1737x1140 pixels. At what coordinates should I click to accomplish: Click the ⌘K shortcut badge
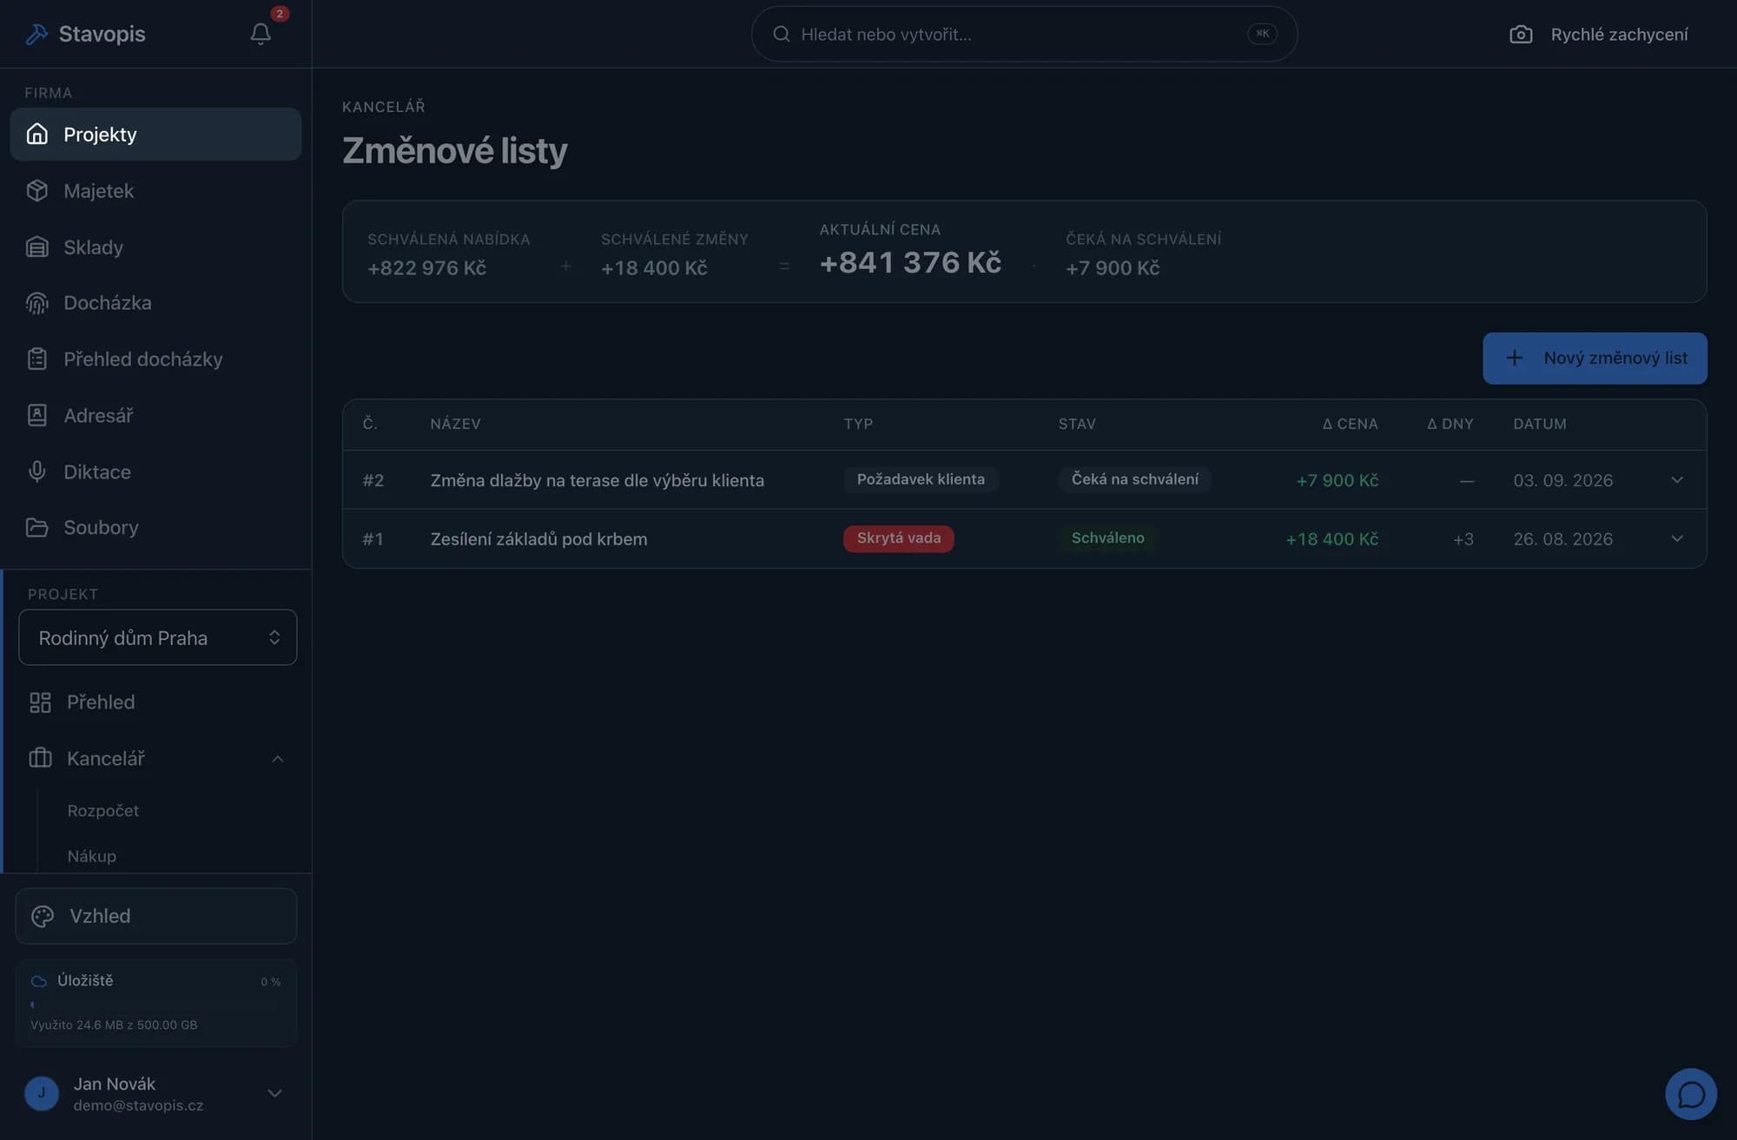click(1262, 34)
